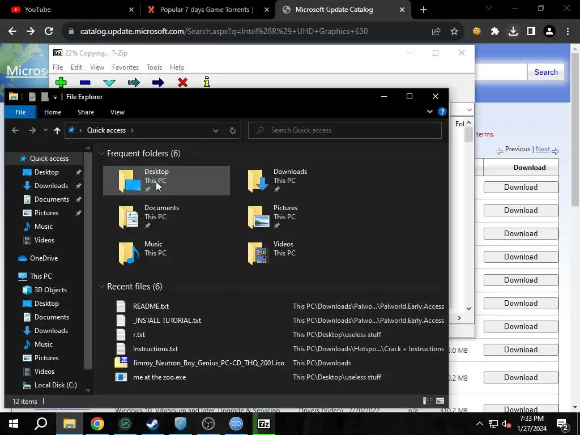580x435 pixels.
Task: Click the File Explorer Back arrow
Action: coord(15,130)
